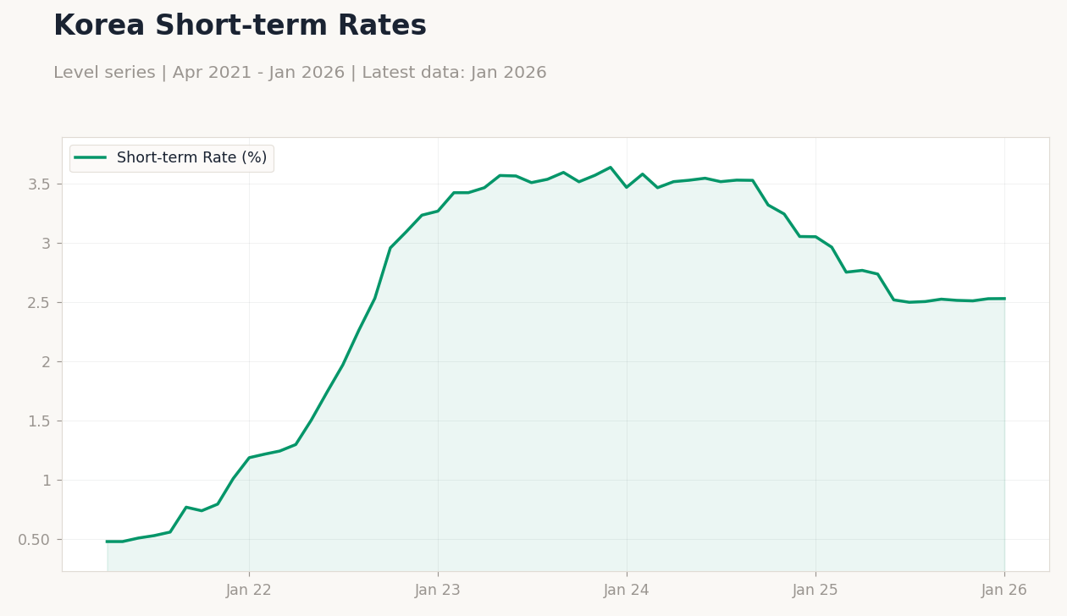This screenshot has width=1067, height=616.
Task: Click the 1.5 y-axis tick label
Action: click(x=41, y=421)
